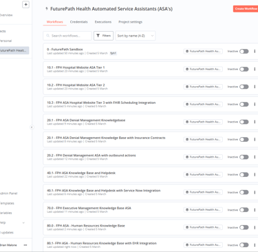Open three-dot menu for Executive Management Knowledge Base ASA
258x252 pixels.
(255, 210)
